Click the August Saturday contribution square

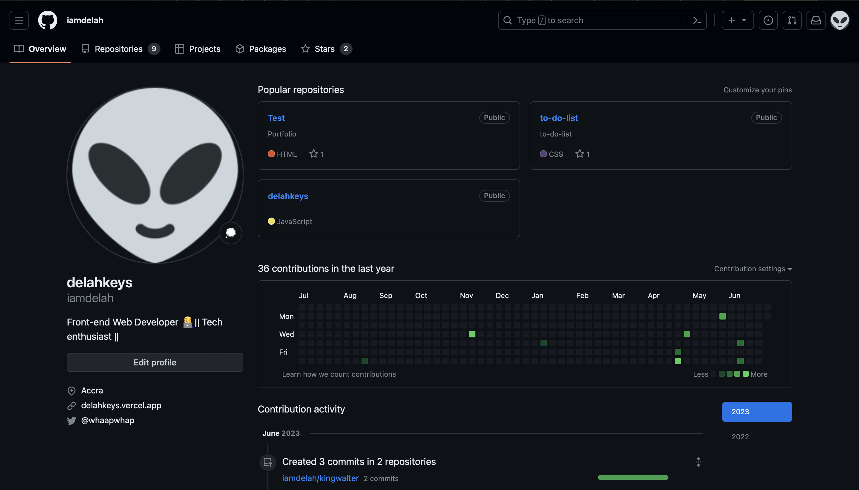pyautogui.click(x=365, y=361)
